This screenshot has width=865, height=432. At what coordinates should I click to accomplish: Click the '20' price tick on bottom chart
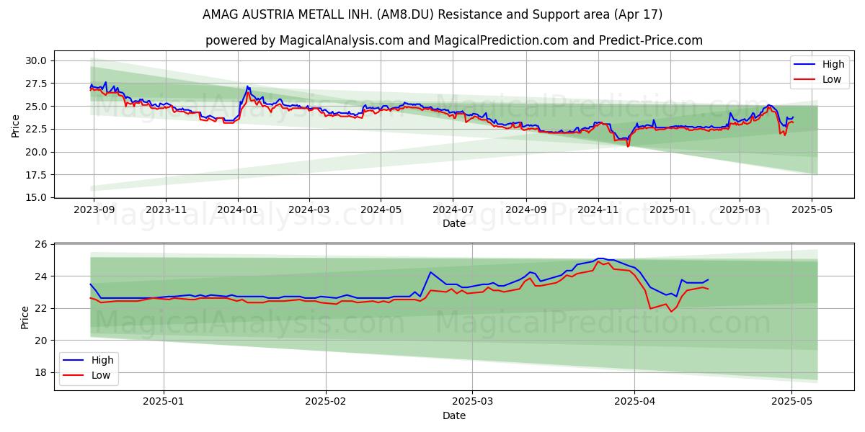pos(40,341)
